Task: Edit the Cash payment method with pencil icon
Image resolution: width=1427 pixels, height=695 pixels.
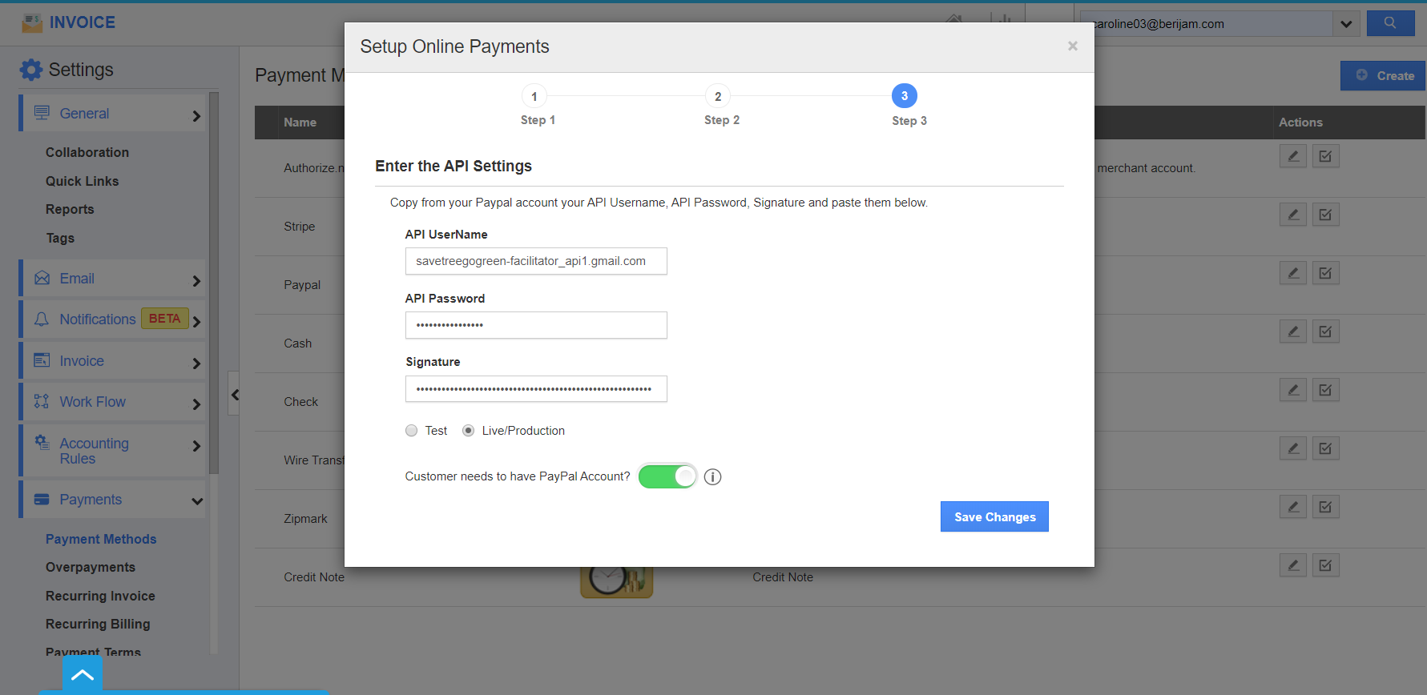Action: point(1293,331)
